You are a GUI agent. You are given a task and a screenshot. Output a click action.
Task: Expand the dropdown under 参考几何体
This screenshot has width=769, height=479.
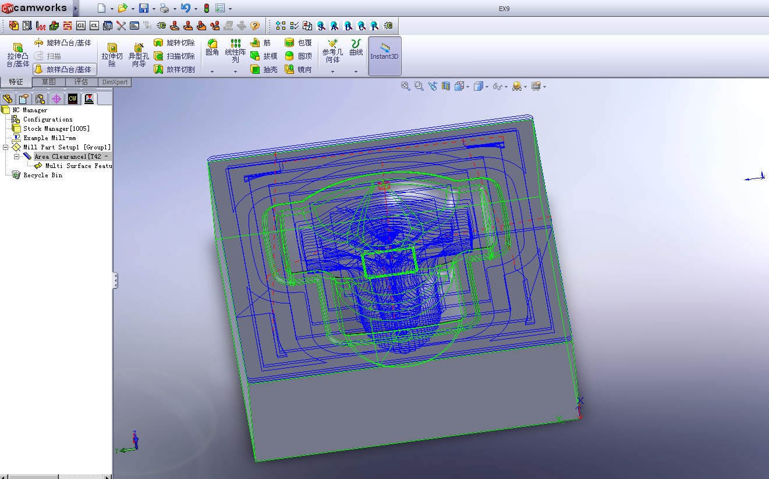(x=333, y=72)
